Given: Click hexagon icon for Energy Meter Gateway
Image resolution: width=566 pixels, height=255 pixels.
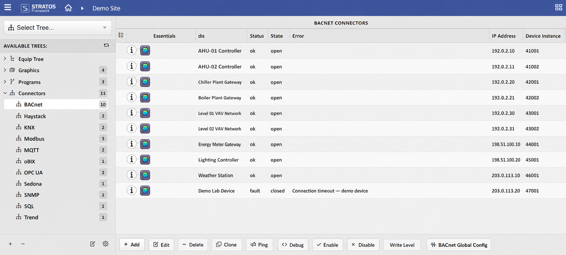Looking at the screenshot, I should click(145, 144).
